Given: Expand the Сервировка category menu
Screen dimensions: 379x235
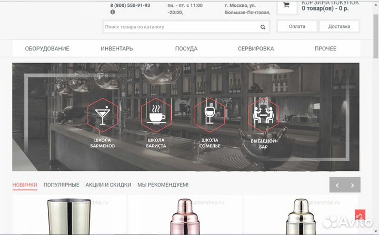Looking at the screenshot, I should pyautogui.click(x=256, y=49).
